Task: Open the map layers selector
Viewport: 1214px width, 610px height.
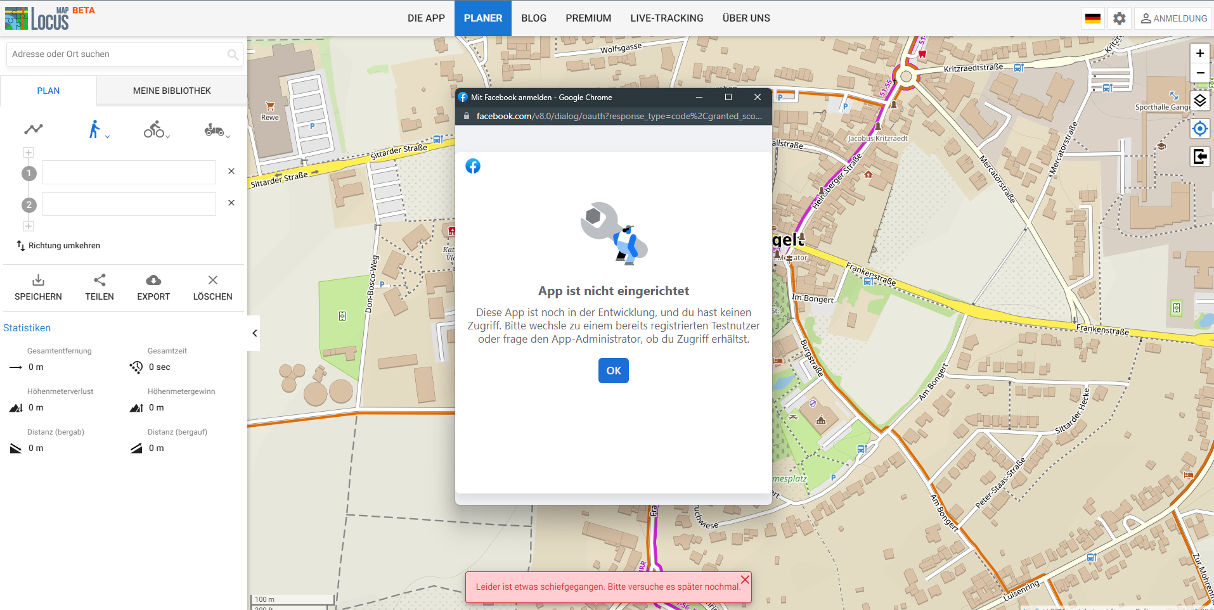Action: pyautogui.click(x=1199, y=101)
